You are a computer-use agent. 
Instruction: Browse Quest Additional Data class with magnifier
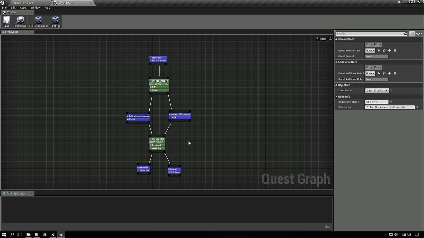pyautogui.click(x=384, y=73)
